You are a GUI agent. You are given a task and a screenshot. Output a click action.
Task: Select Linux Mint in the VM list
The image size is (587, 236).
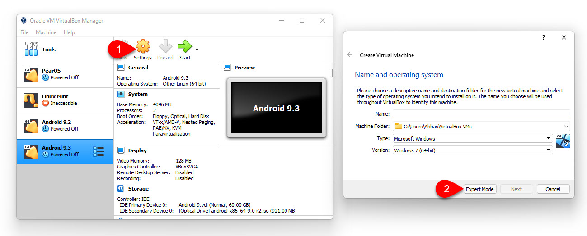coord(65,100)
